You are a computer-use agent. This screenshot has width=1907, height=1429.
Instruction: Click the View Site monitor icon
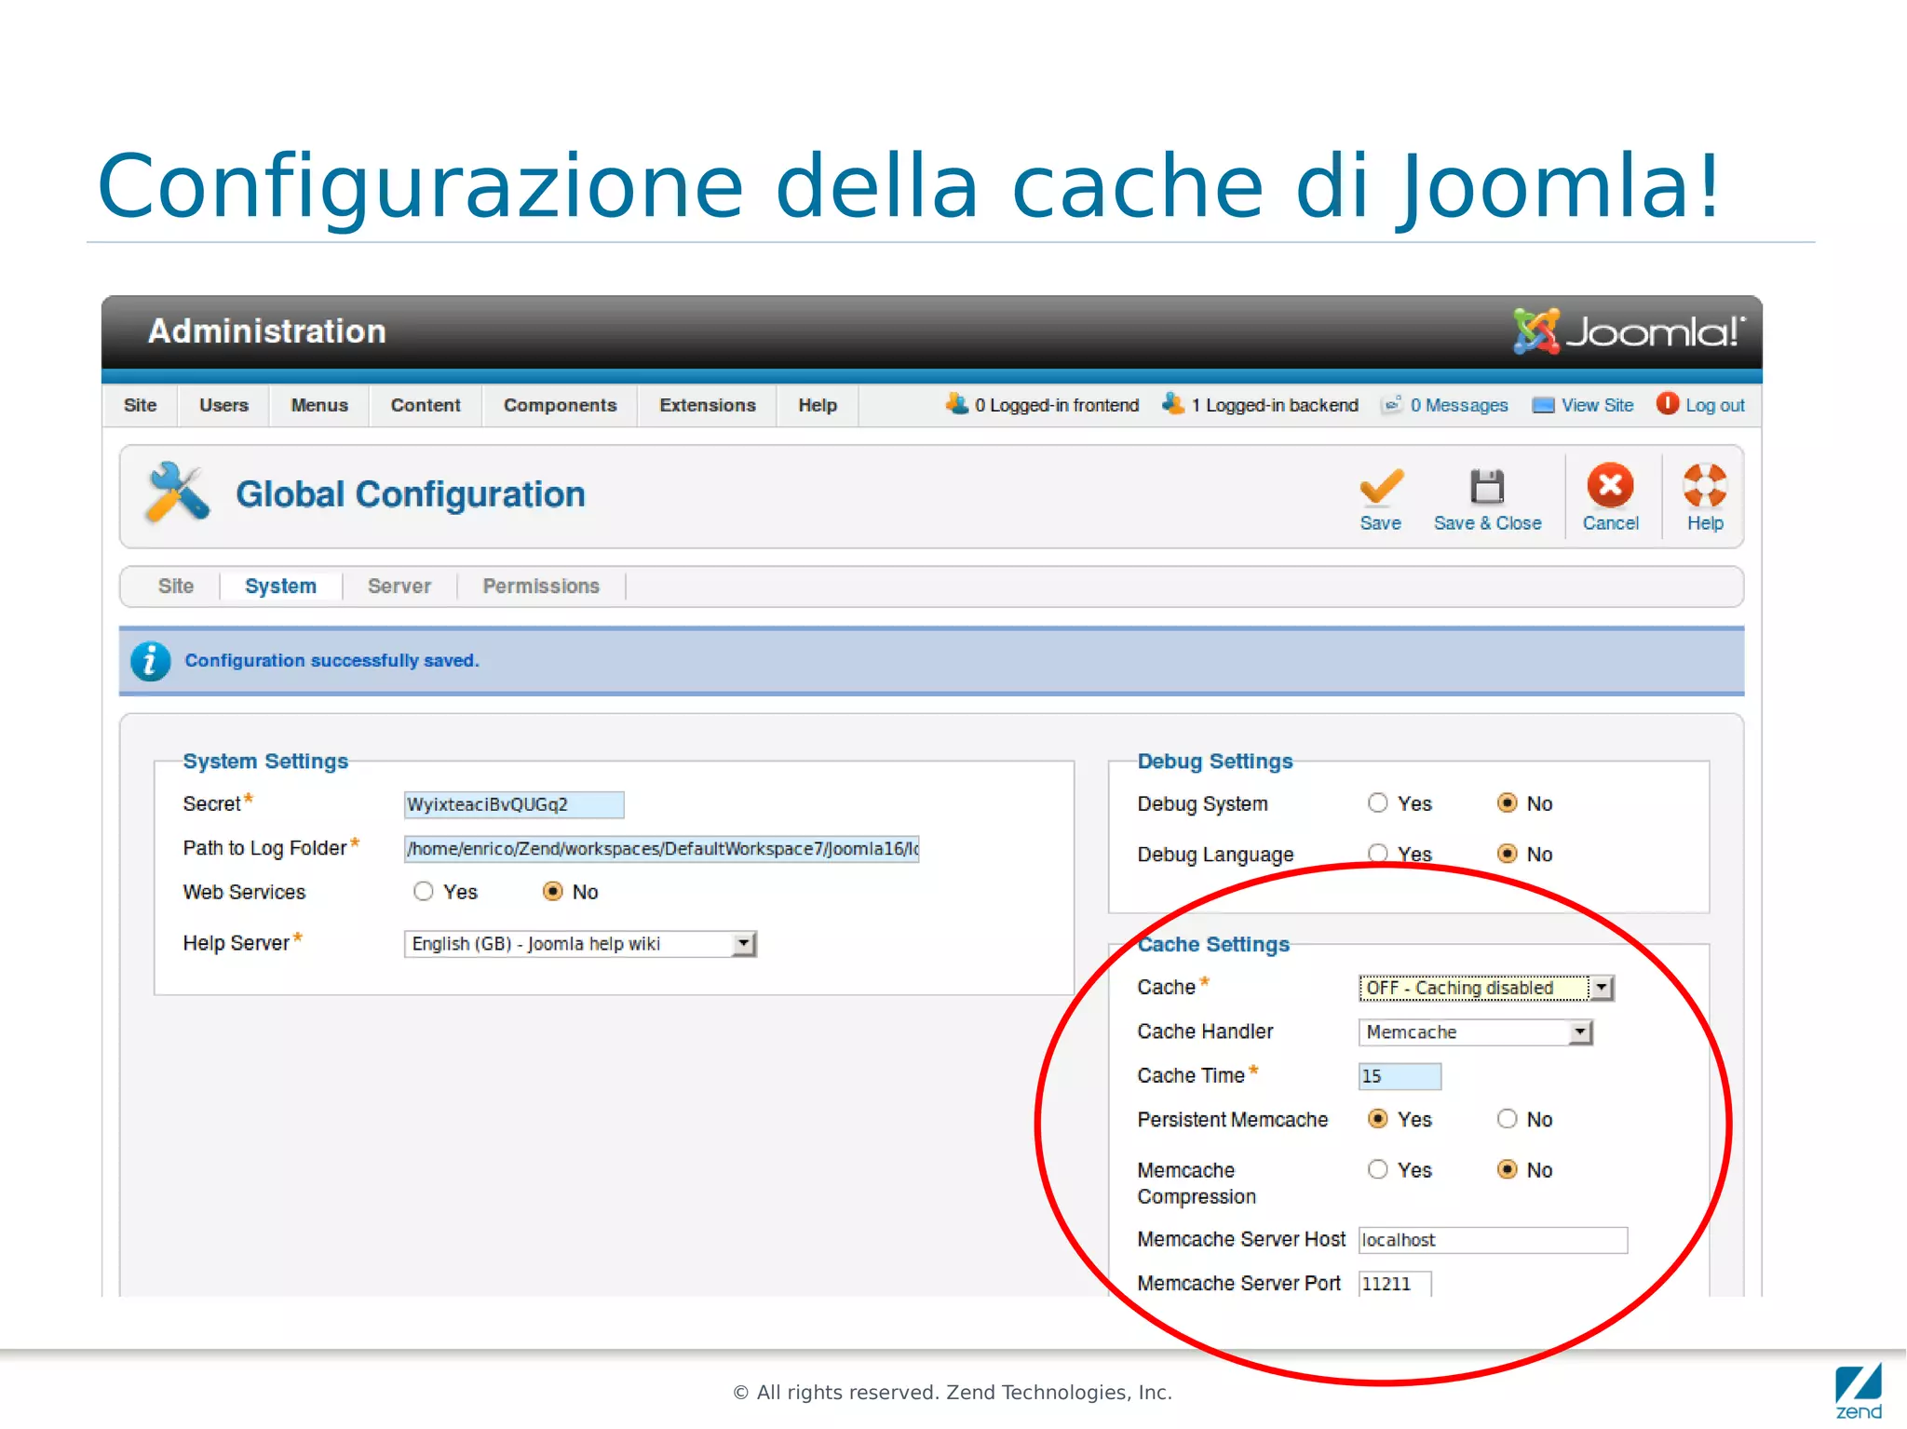[x=1543, y=405]
